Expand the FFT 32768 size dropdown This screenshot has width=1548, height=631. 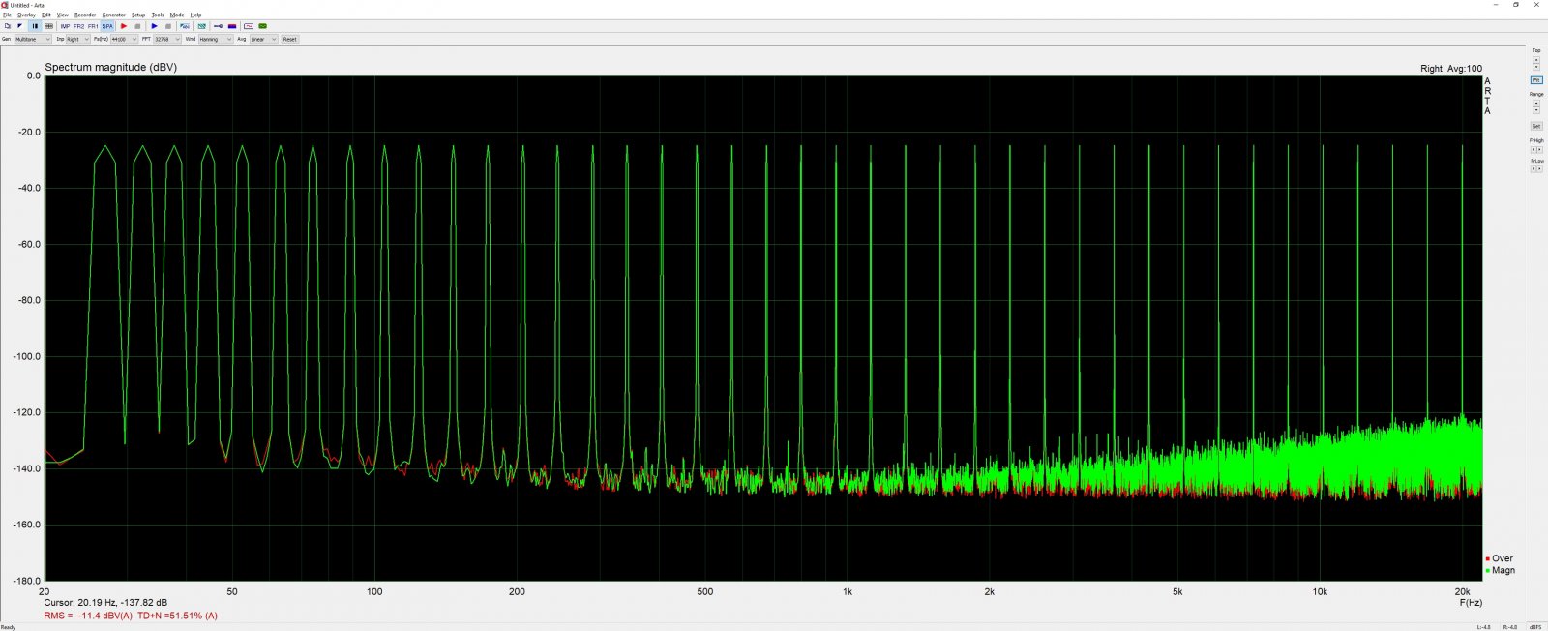166,39
